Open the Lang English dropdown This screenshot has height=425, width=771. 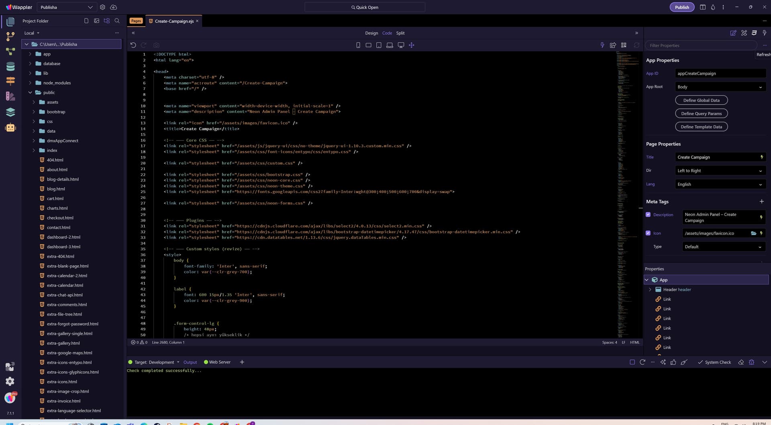[x=720, y=185]
